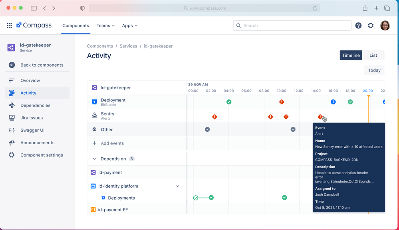Viewport: 399px width, 230px height.
Task: Collapse the Id-identity platform chevron
Action: 178,186
